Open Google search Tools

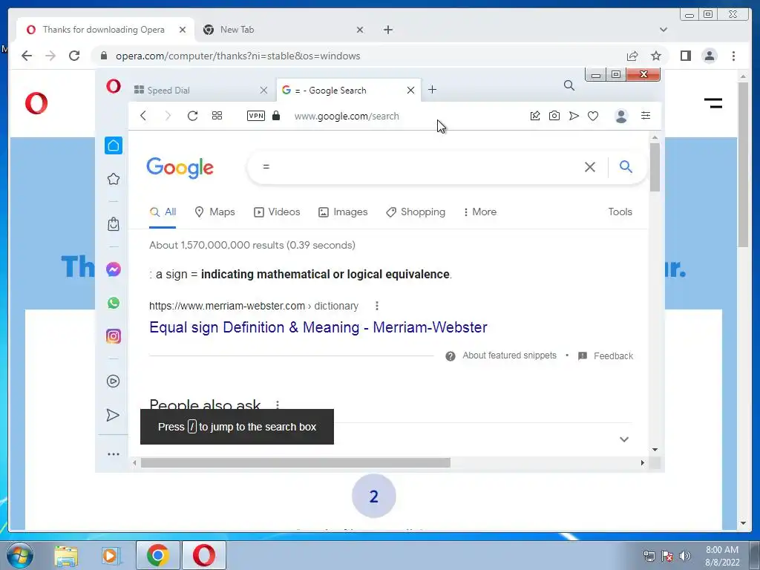click(620, 212)
